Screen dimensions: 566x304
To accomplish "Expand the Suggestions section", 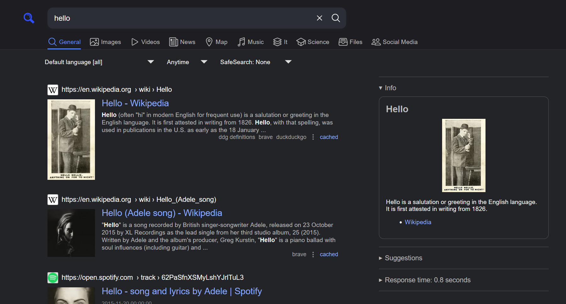I will tap(401, 258).
